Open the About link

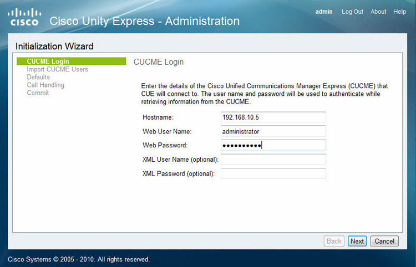378,12
